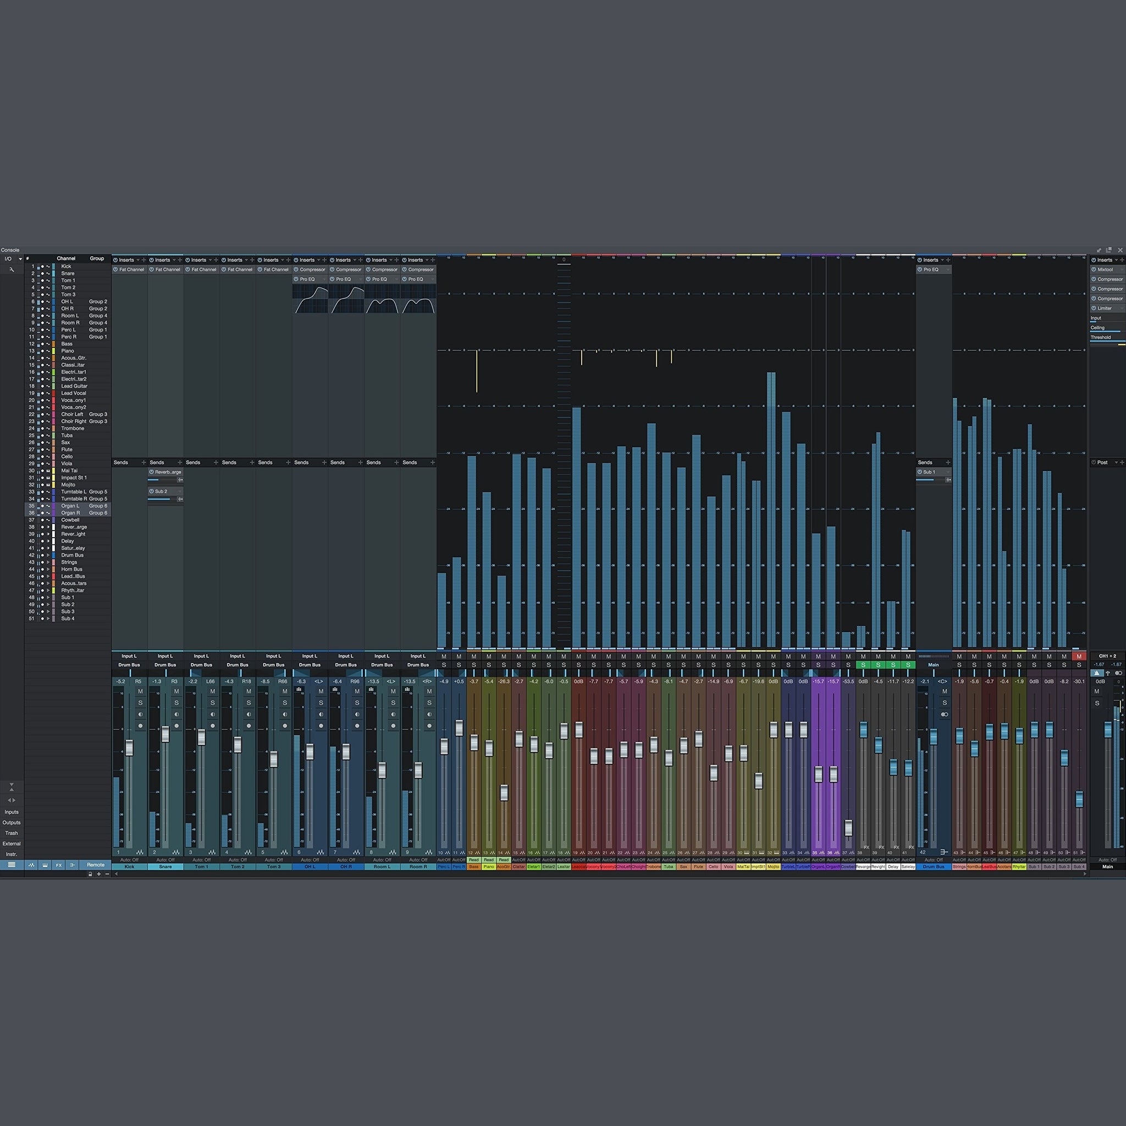1126x1126 pixels.
Task: Click the channel list hamburger icon
Action: click(x=11, y=865)
